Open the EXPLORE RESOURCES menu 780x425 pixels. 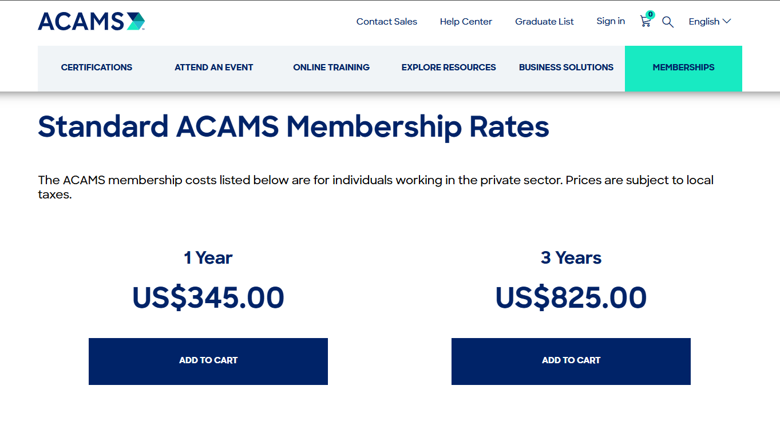[449, 67]
